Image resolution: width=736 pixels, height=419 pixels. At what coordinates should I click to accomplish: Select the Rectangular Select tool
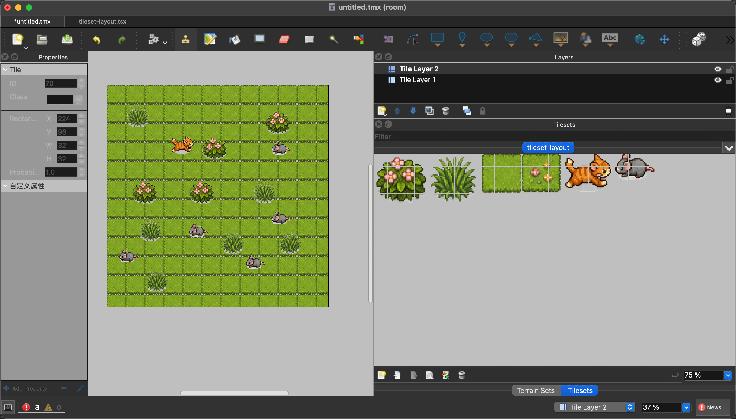(309, 39)
